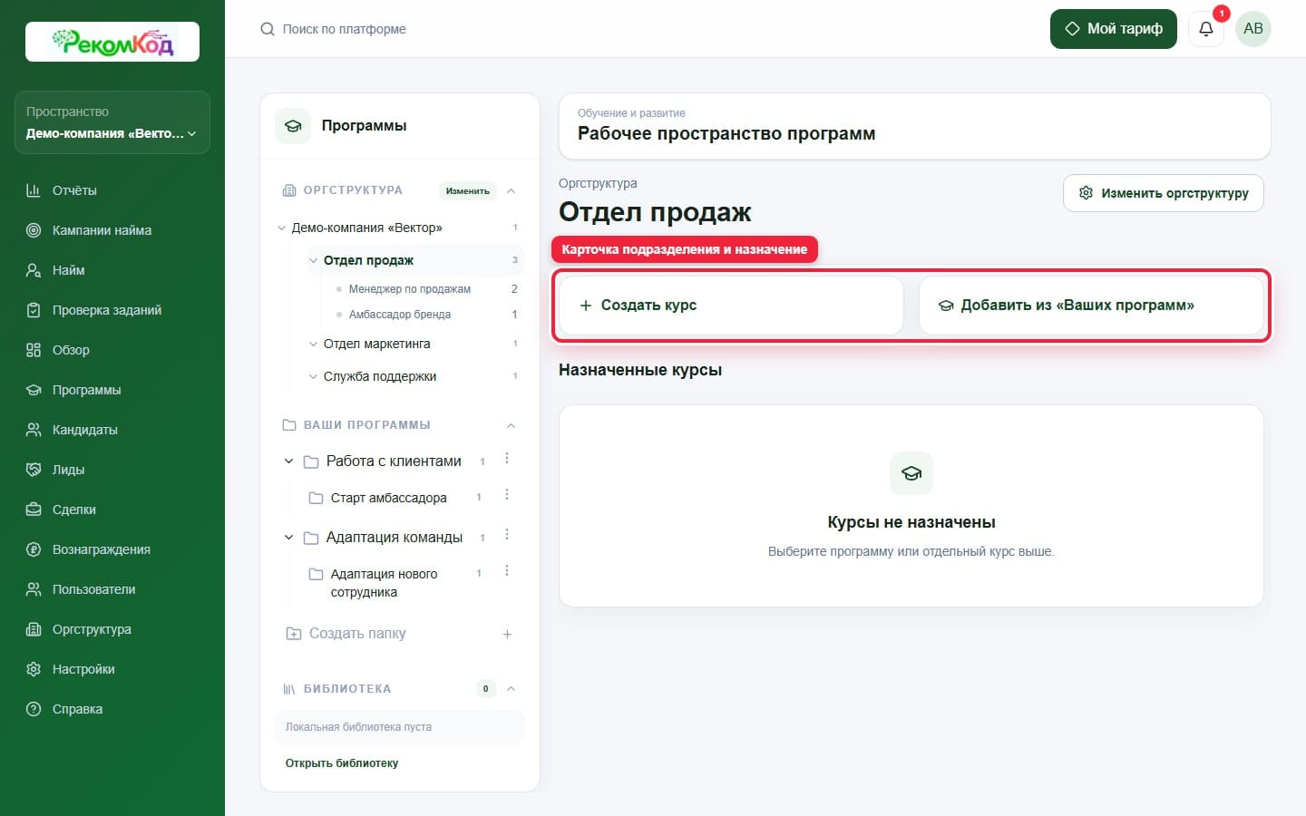Click the Вознаграждения coin icon
Image resolution: width=1306 pixels, height=816 pixels.
pyautogui.click(x=34, y=549)
